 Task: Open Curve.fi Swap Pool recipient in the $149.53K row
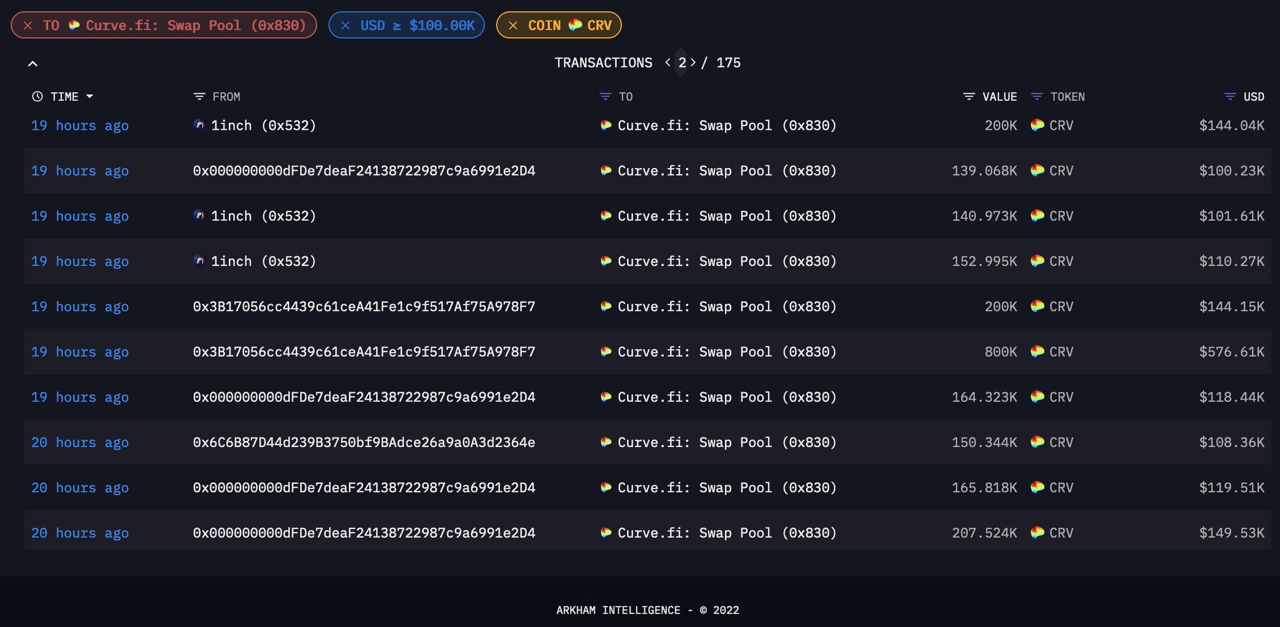[x=727, y=533]
